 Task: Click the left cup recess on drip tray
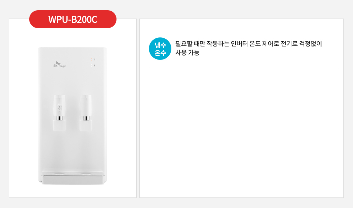point(59,174)
